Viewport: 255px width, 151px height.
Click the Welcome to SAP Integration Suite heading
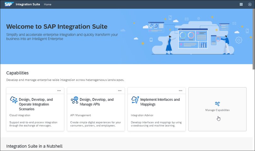point(57,26)
